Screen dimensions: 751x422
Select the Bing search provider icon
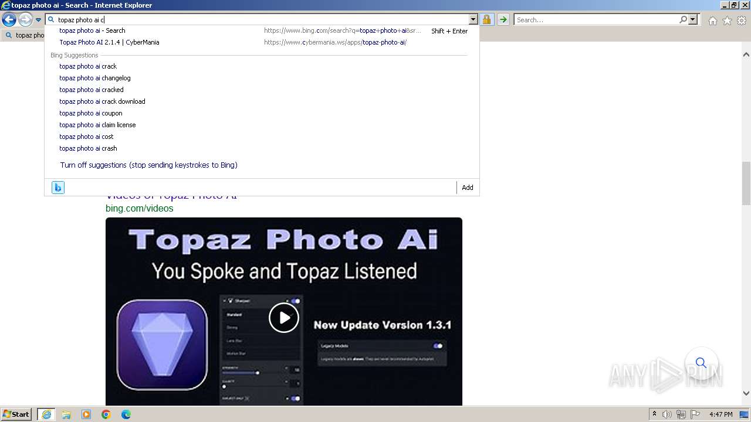(57, 188)
